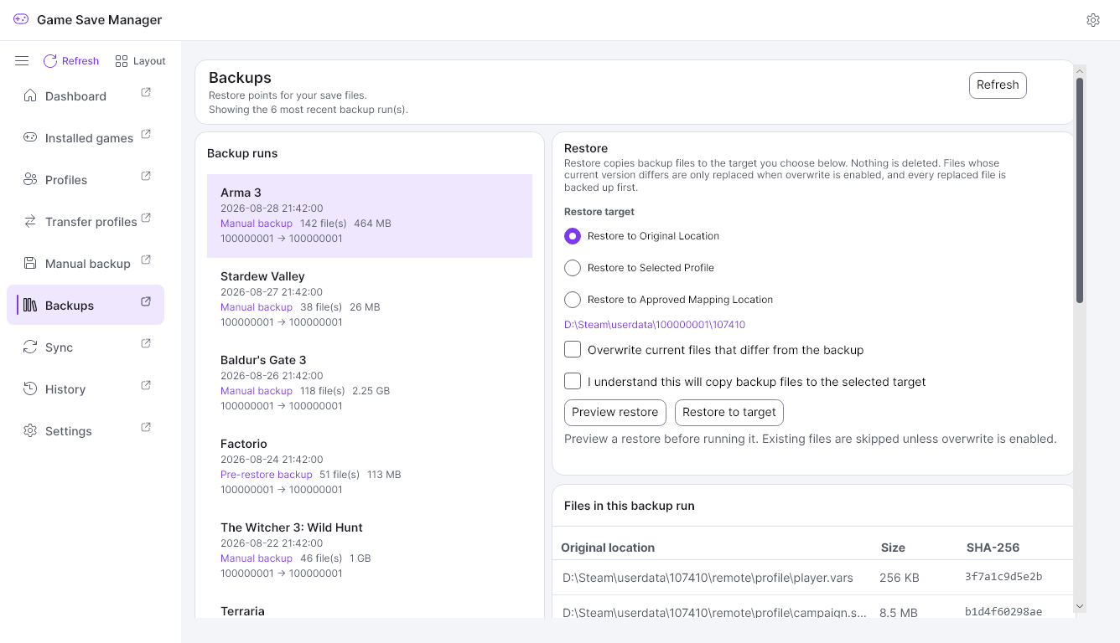This screenshot has height=643, width=1120.
Task: Click the History clock icon
Action: coord(30,388)
